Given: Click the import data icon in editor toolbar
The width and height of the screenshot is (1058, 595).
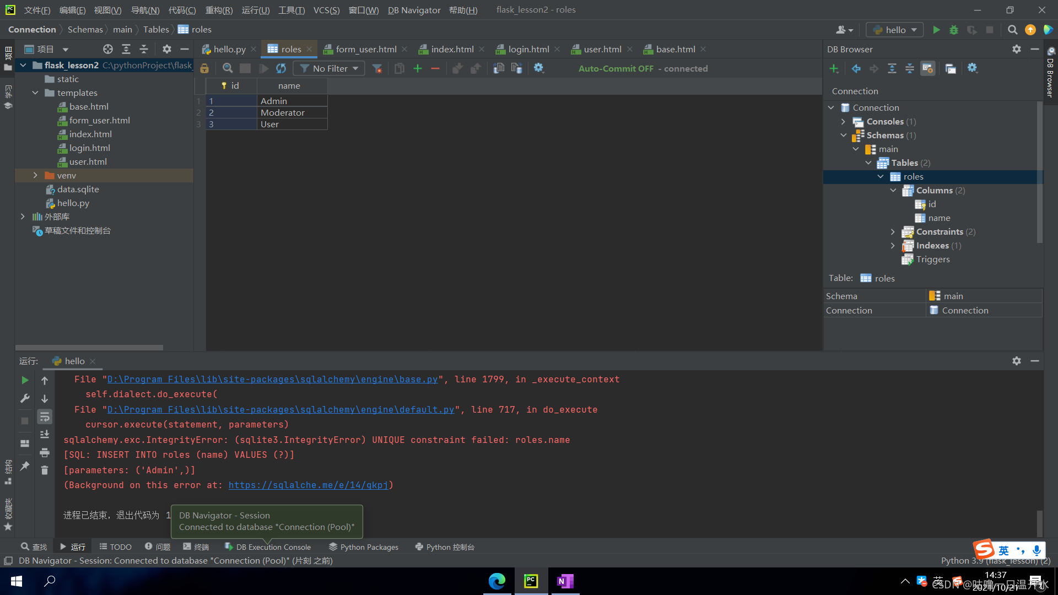Looking at the screenshot, I should tap(516, 68).
